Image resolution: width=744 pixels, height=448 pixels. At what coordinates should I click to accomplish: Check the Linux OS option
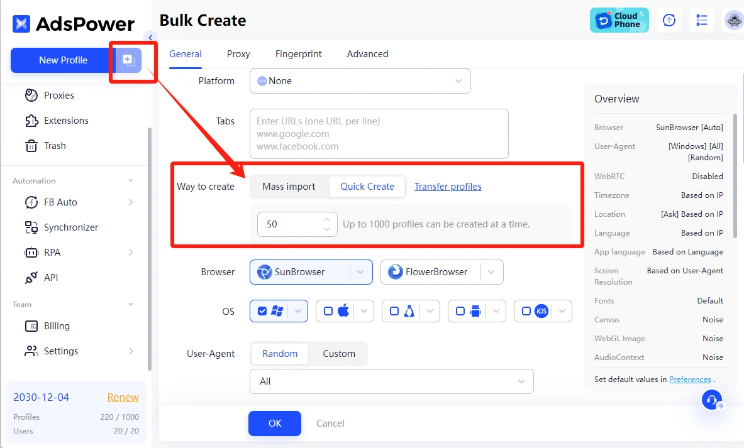coord(394,311)
